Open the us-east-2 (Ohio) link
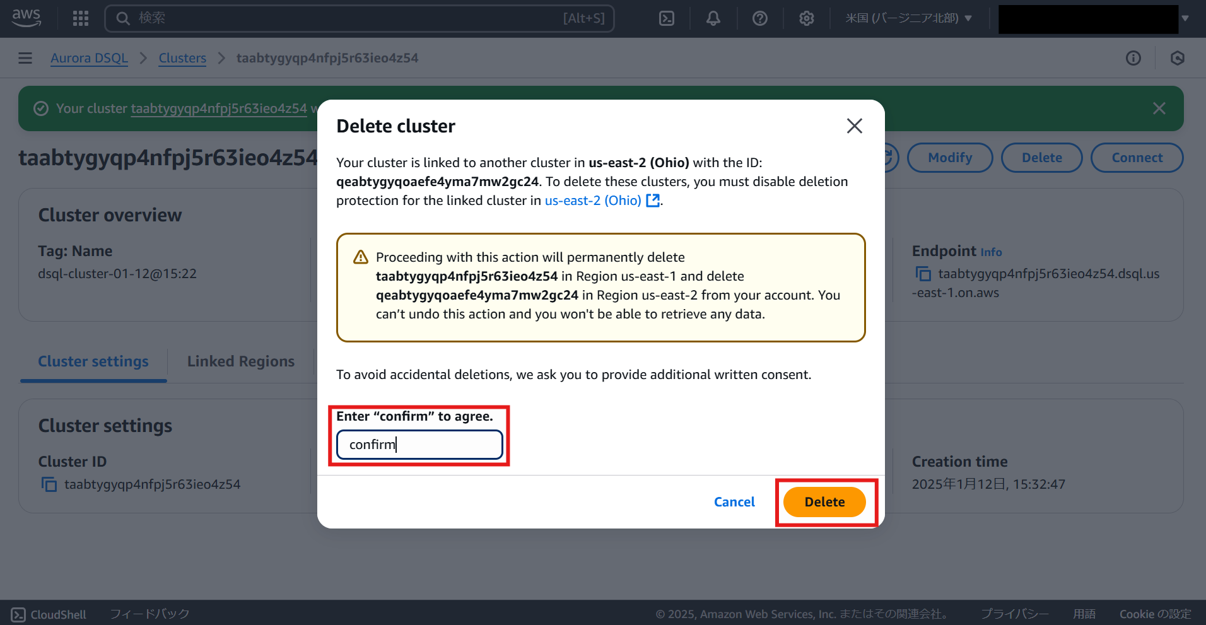 coord(593,201)
